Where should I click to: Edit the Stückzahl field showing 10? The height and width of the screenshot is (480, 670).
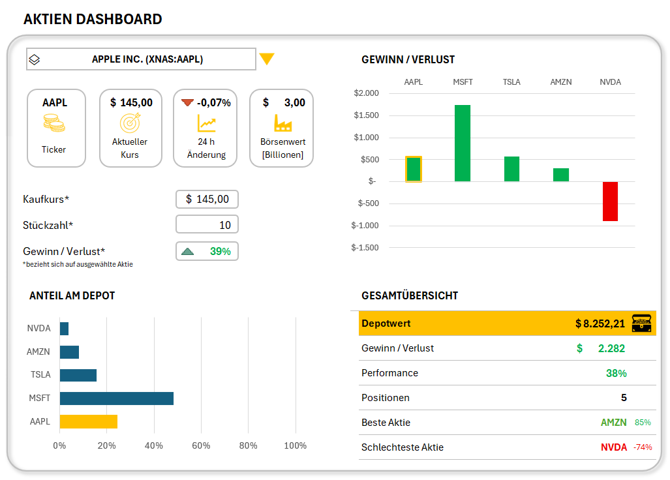pos(207,224)
